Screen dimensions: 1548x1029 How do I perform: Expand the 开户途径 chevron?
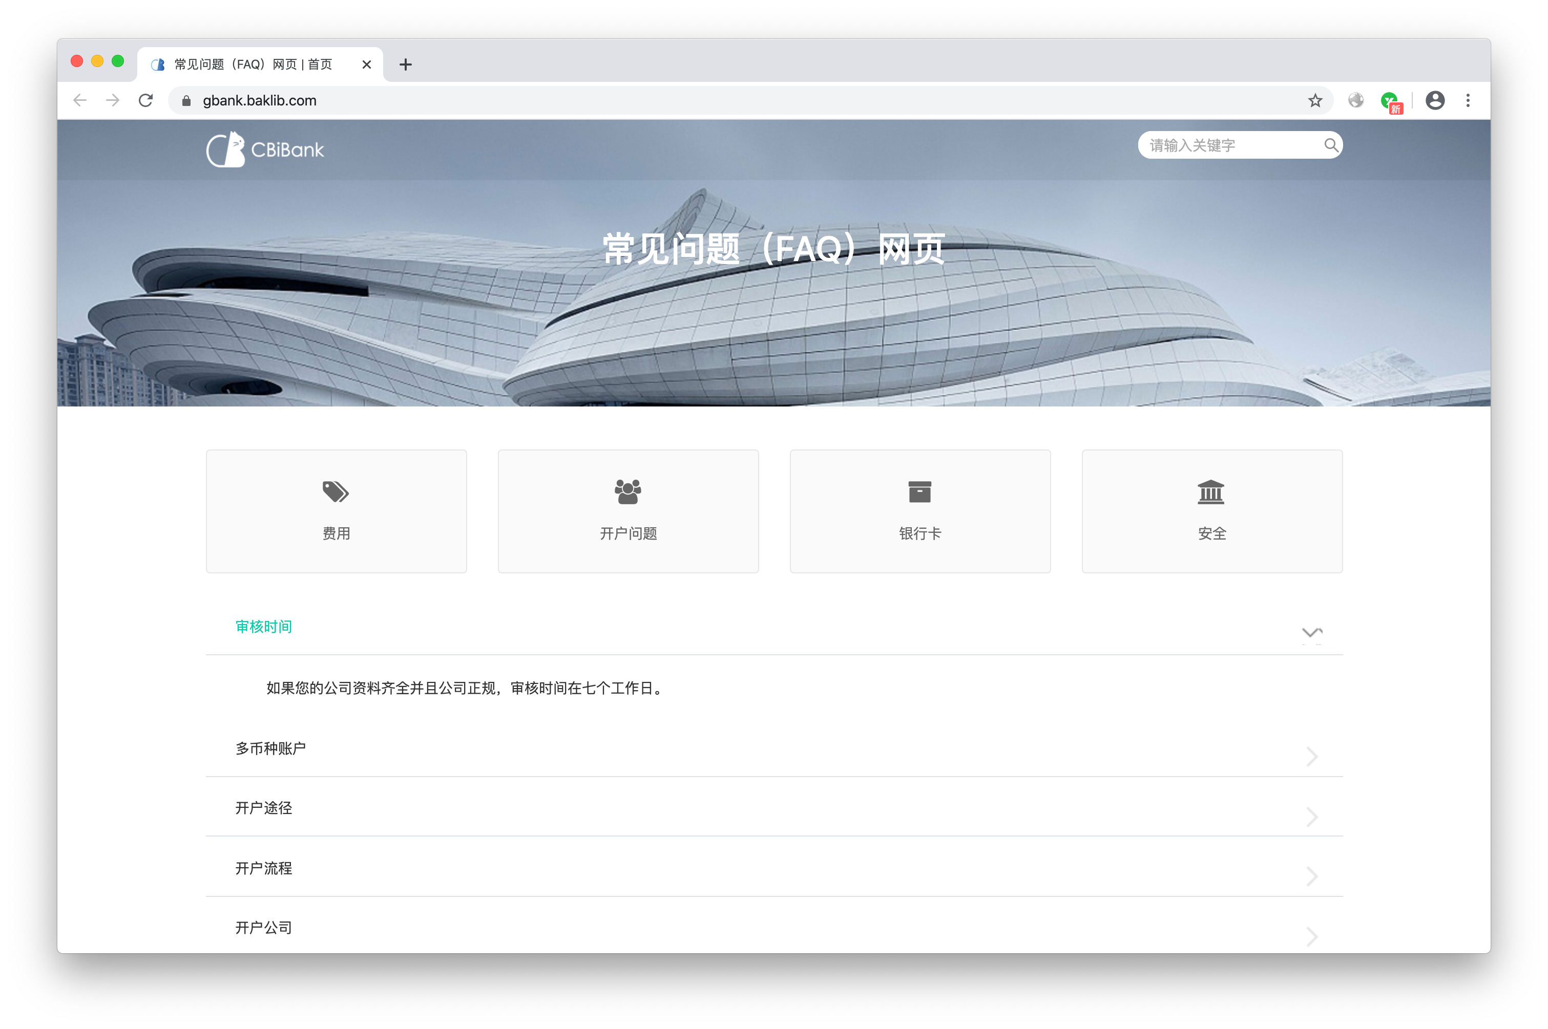coord(1312,817)
